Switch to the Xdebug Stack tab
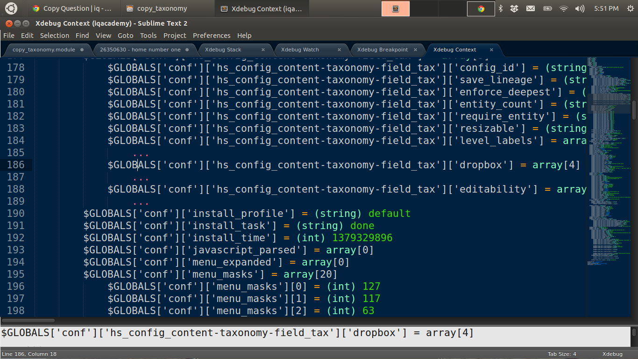 (x=234, y=50)
